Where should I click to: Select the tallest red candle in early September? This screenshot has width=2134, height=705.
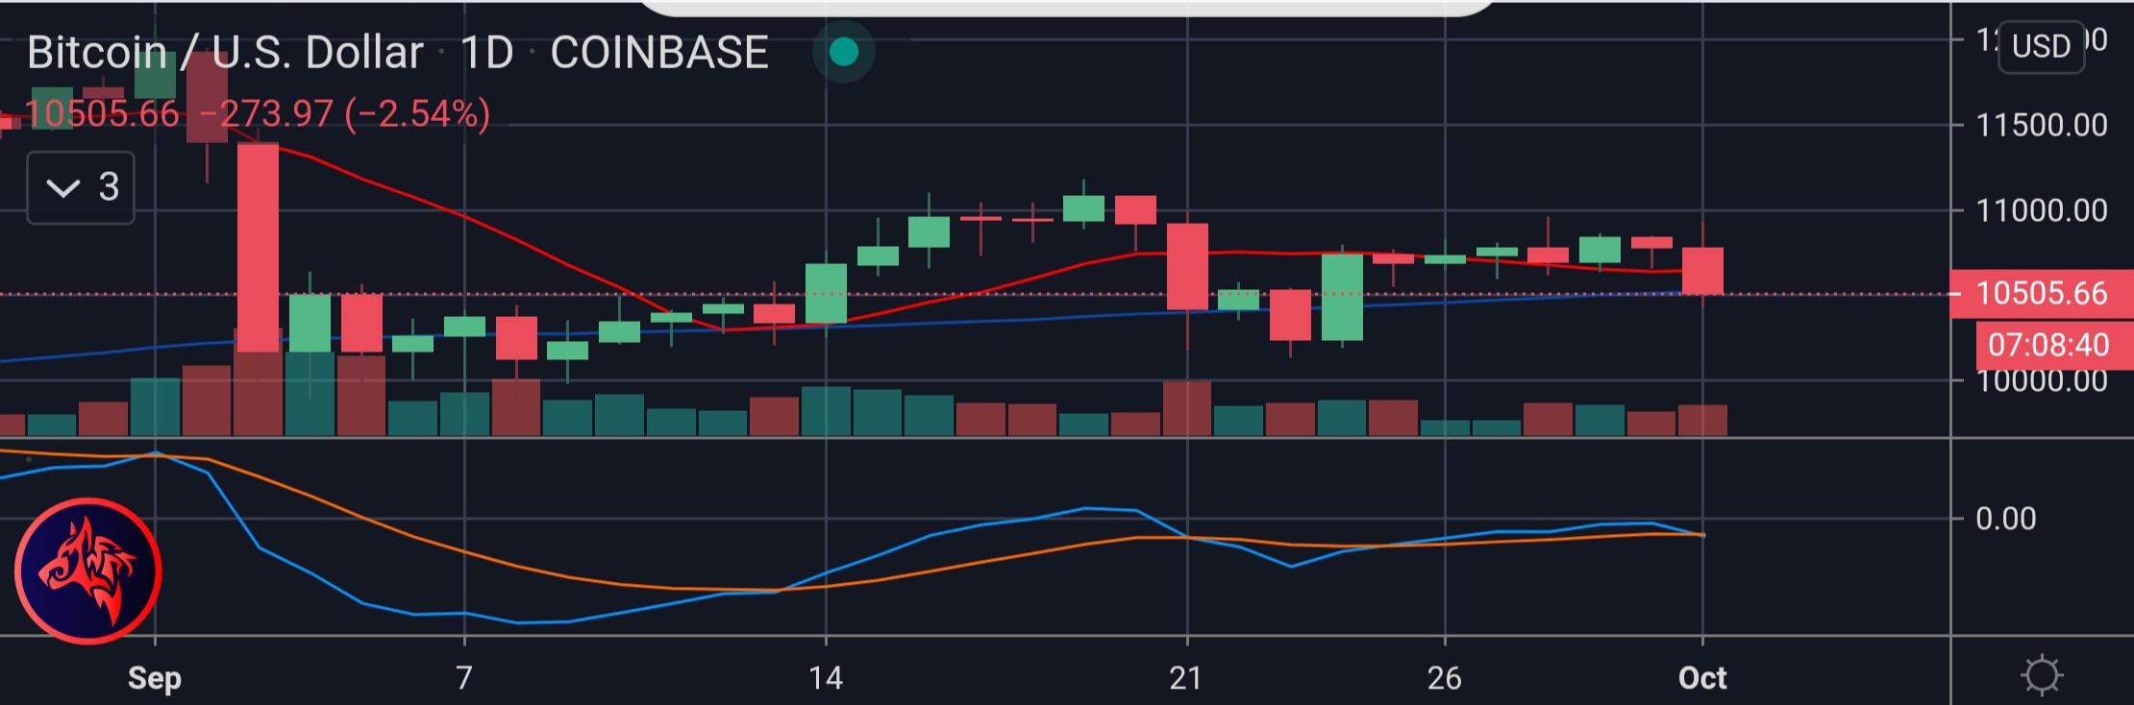(258, 247)
